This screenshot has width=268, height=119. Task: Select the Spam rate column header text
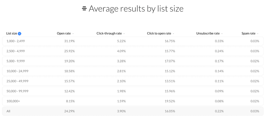click(x=248, y=33)
